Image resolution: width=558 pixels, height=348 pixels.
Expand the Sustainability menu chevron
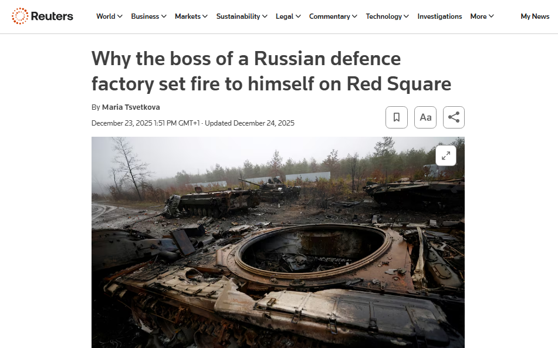click(x=265, y=16)
